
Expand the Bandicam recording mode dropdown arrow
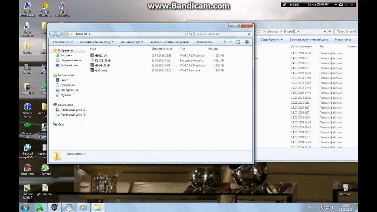(336, 4)
